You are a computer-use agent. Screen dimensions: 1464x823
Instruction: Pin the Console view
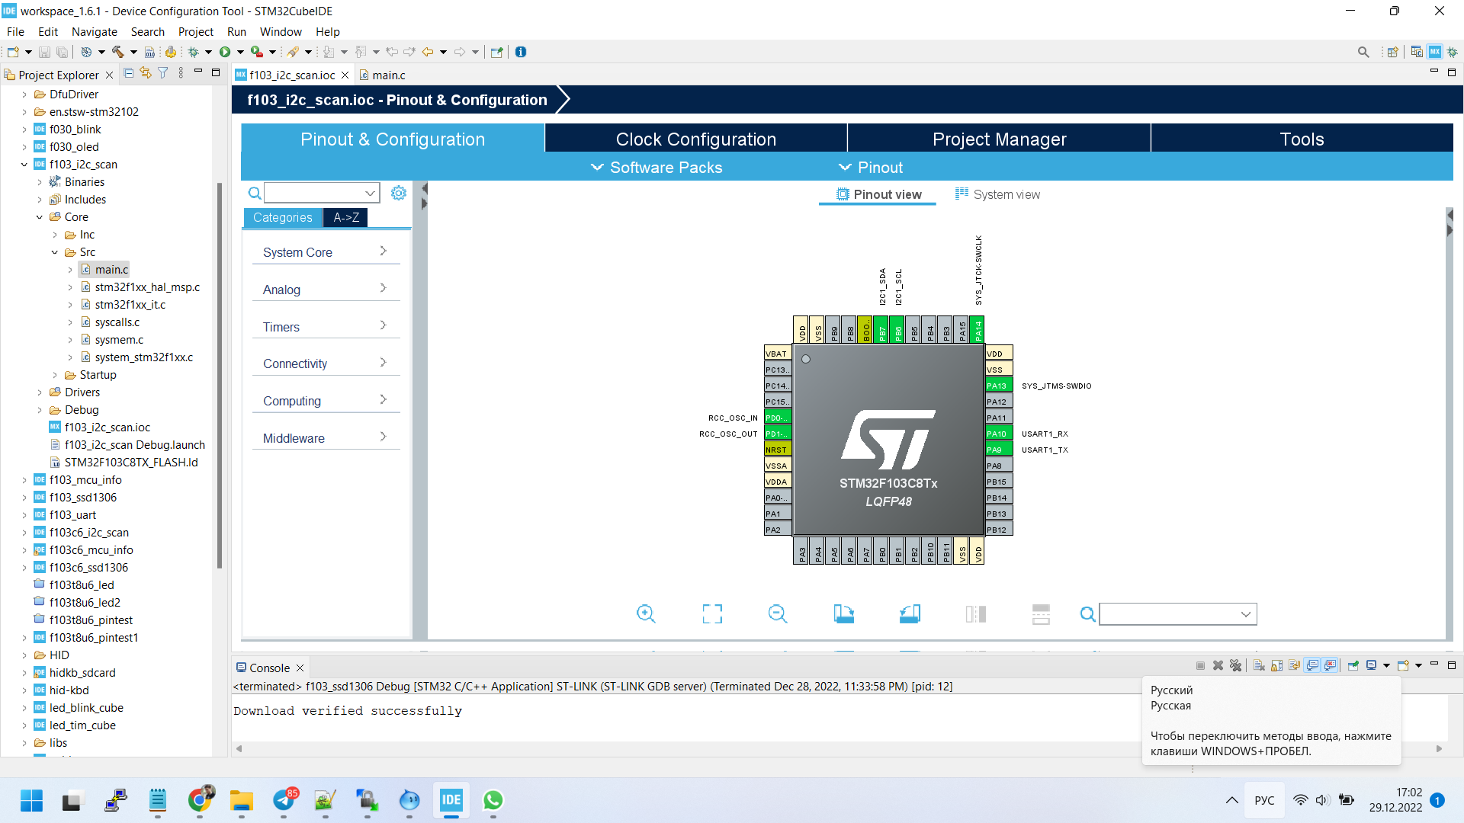[1353, 665]
